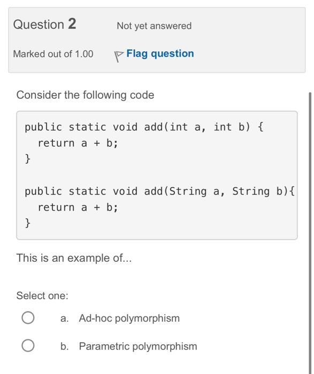Click the return statement under the String add method
314x374 pixels.
coord(78,207)
